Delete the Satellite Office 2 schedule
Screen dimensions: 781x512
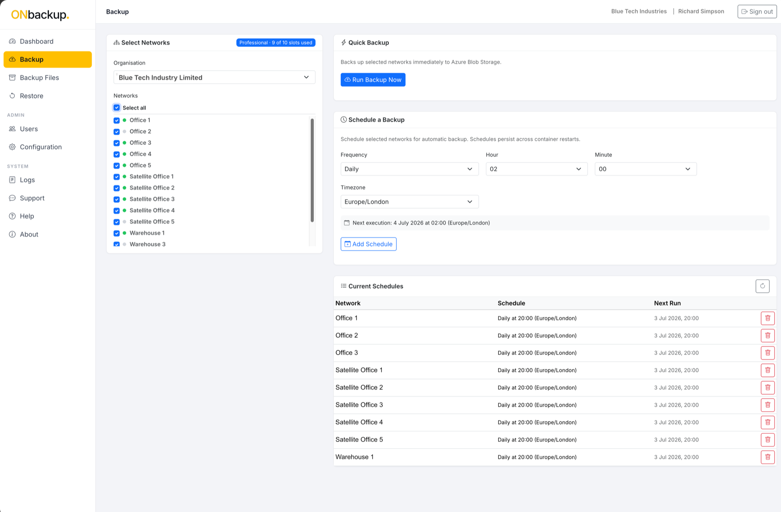click(x=768, y=388)
